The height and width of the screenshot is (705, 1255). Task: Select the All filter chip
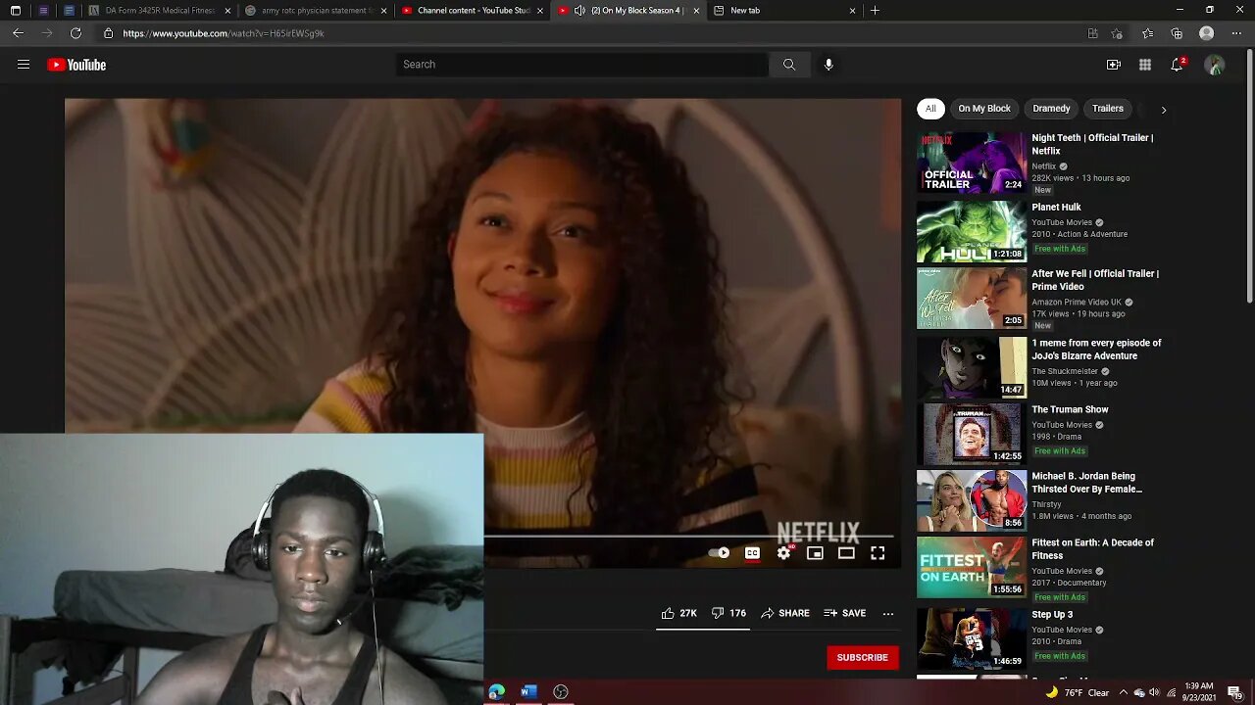(x=930, y=109)
